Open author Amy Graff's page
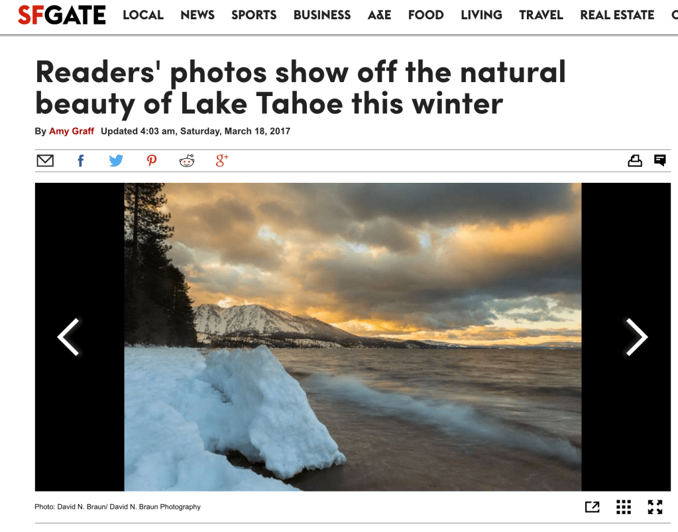 pos(72,131)
